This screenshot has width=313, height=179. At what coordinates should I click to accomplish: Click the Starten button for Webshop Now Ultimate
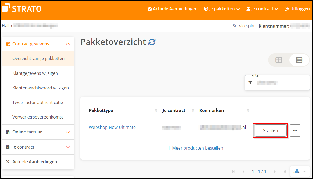270,130
